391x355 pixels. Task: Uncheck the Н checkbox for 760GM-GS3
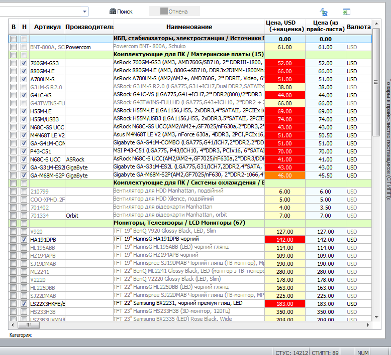24,63
